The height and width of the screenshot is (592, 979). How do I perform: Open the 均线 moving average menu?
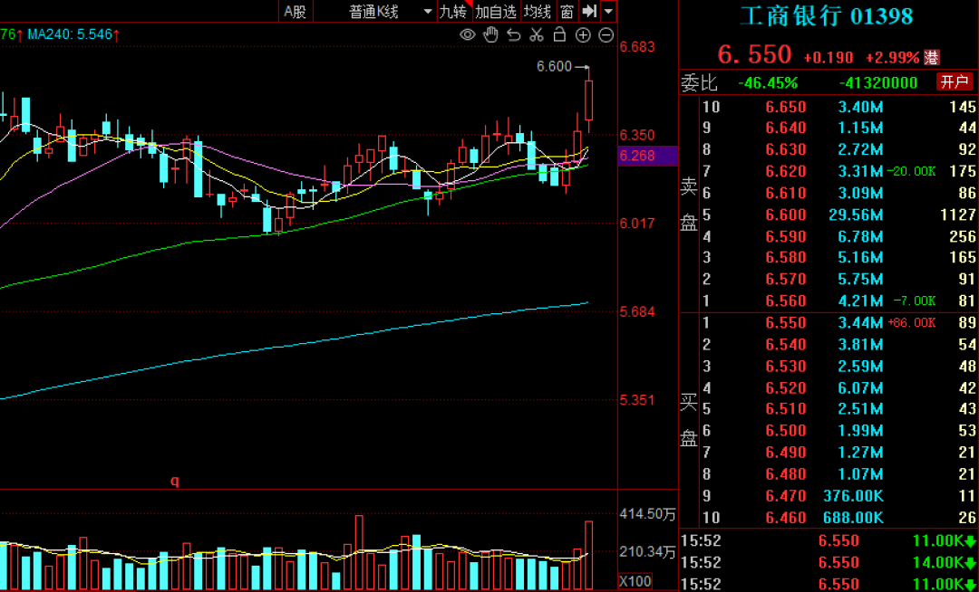pyautogui.click(x=538, y=11)
